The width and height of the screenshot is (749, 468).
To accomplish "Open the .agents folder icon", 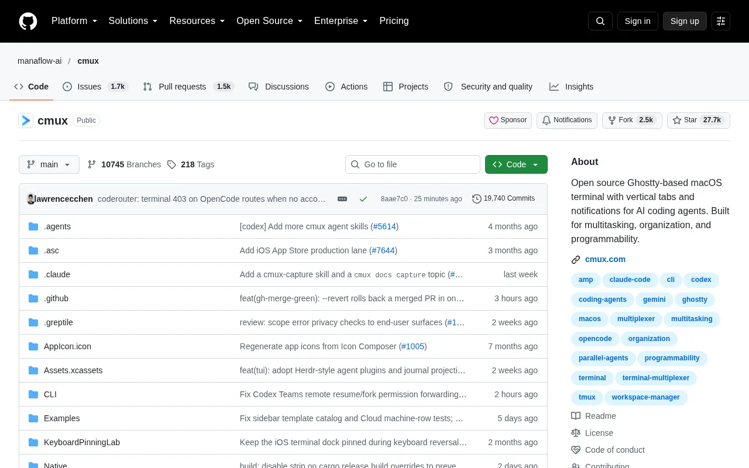I will pyautogui.click(x=33, y=226).
